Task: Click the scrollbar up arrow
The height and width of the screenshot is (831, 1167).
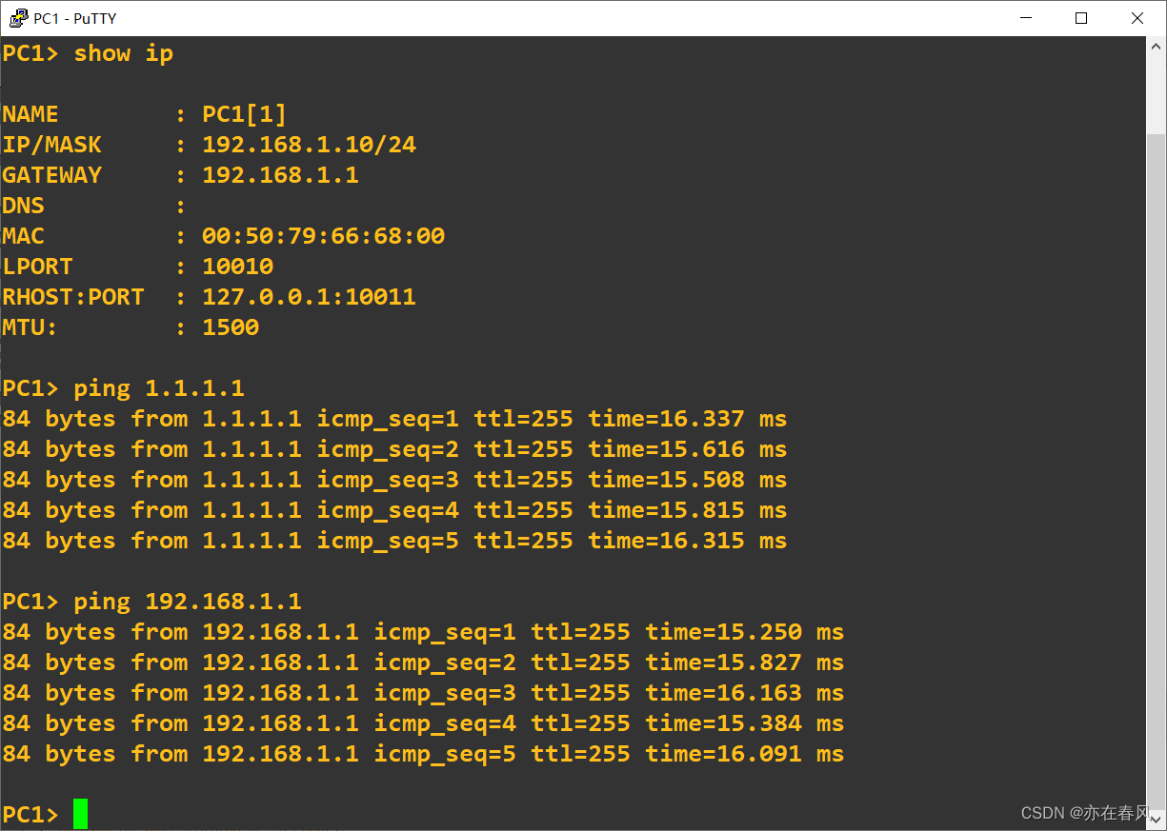Action: (x=1156, y=47)
